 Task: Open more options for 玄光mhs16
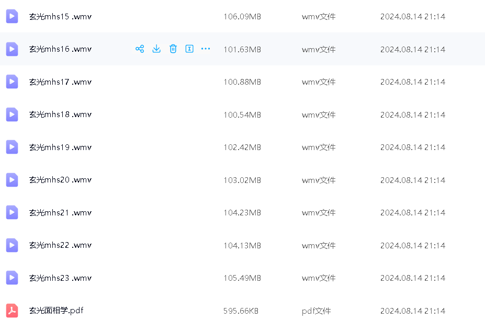click(206, 49)
